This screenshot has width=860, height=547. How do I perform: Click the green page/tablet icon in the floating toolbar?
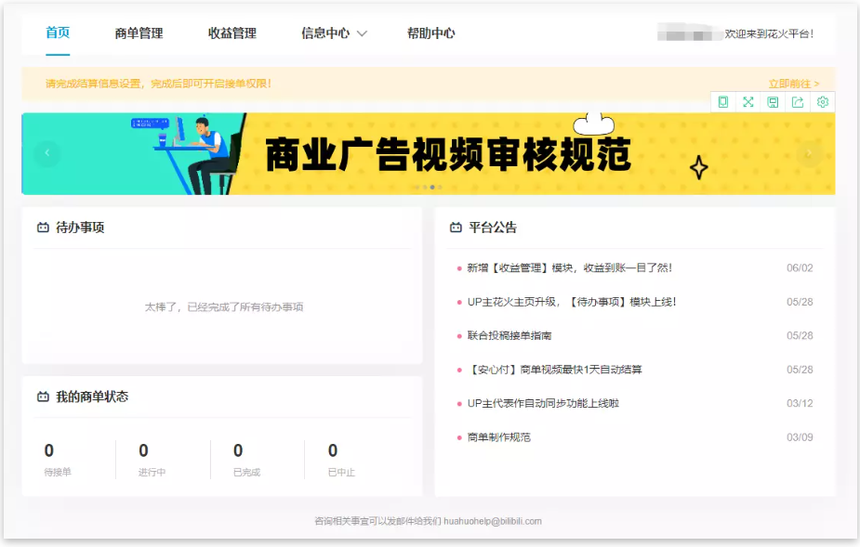pyautogui.click(x=723, y=102)
